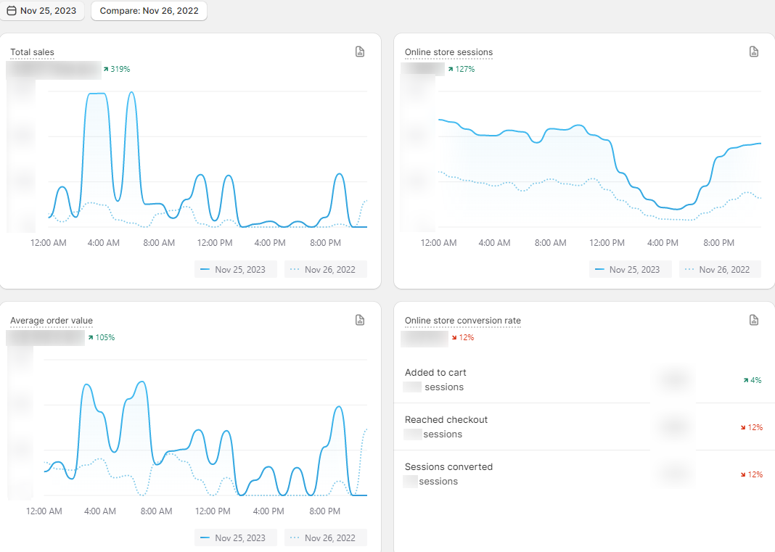View the Total sales report icon
This screenshot has width=775, height=552.
coord(360,52)
